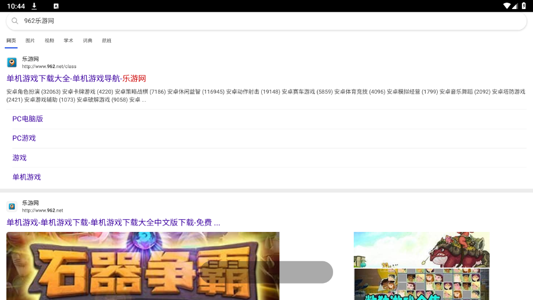Switch to the 图片 tab

30,40
